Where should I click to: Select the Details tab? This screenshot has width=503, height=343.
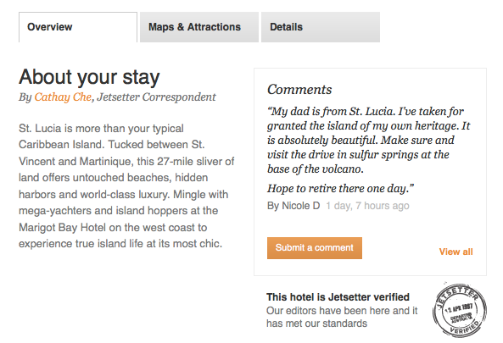pos(321,27)
